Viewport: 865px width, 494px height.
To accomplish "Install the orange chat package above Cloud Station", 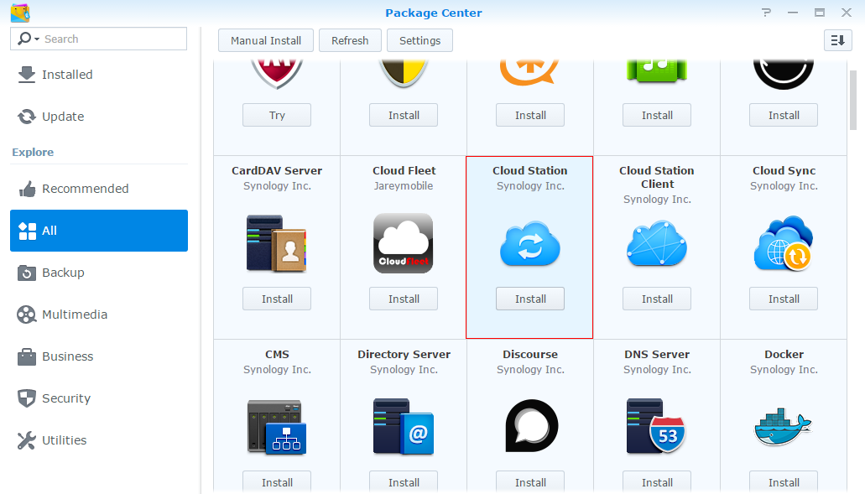I will pos(530,115).
